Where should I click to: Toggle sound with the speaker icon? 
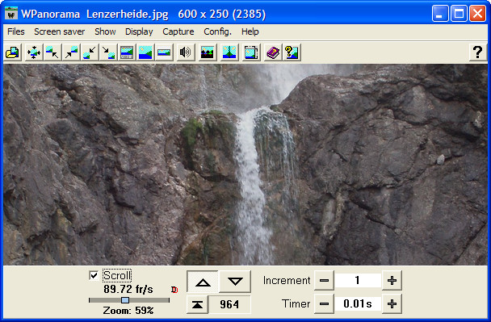pos(185,52)
